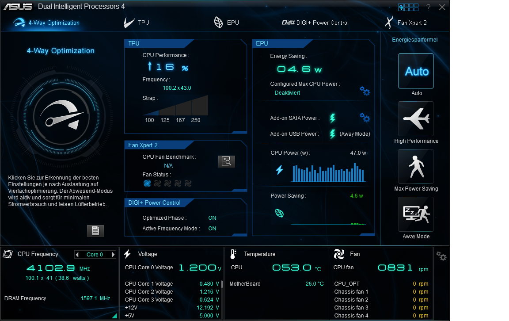509x321 pixels.
Task: Open the Fan Xpert 2 tab
Action: click(406, 23)
